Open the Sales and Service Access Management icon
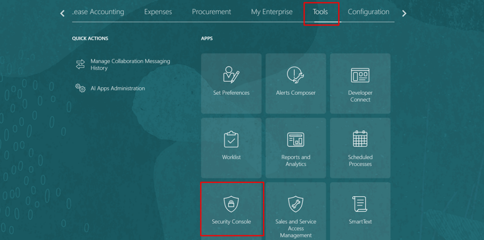This screenshot has width=484, height=240. 296,204
